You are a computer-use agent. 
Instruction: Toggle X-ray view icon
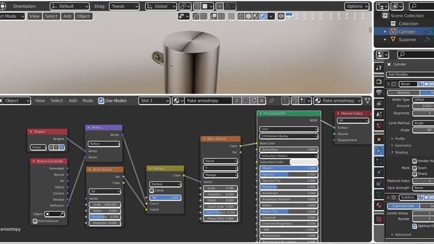point(231,16)
